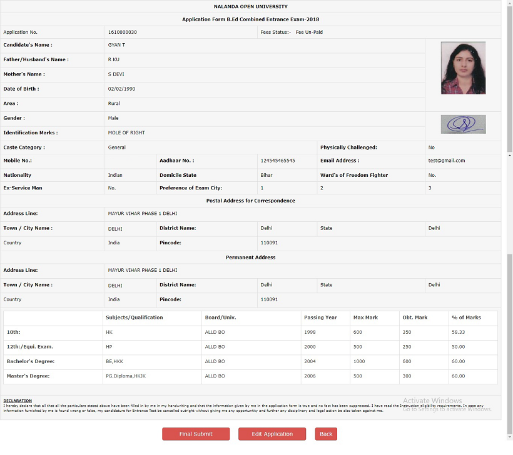Click the Fee Un-Paid status text
Screen dimensions: 513x455
pos(309,32)
